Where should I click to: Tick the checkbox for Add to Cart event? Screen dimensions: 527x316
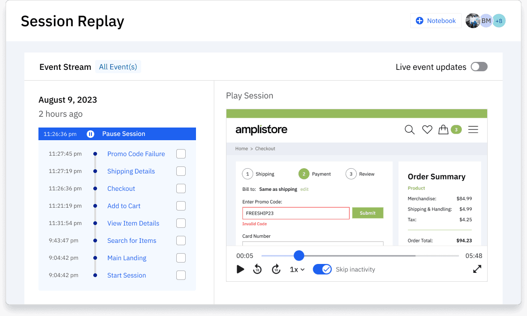(181, 206)
